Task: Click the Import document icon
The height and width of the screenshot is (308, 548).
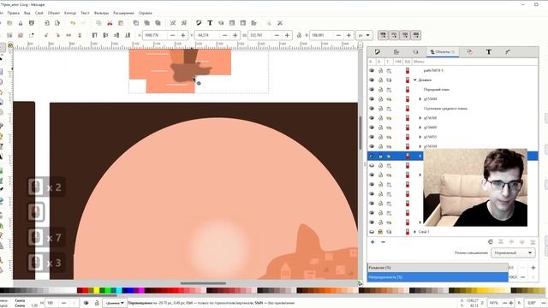Action: click(46, 23)
